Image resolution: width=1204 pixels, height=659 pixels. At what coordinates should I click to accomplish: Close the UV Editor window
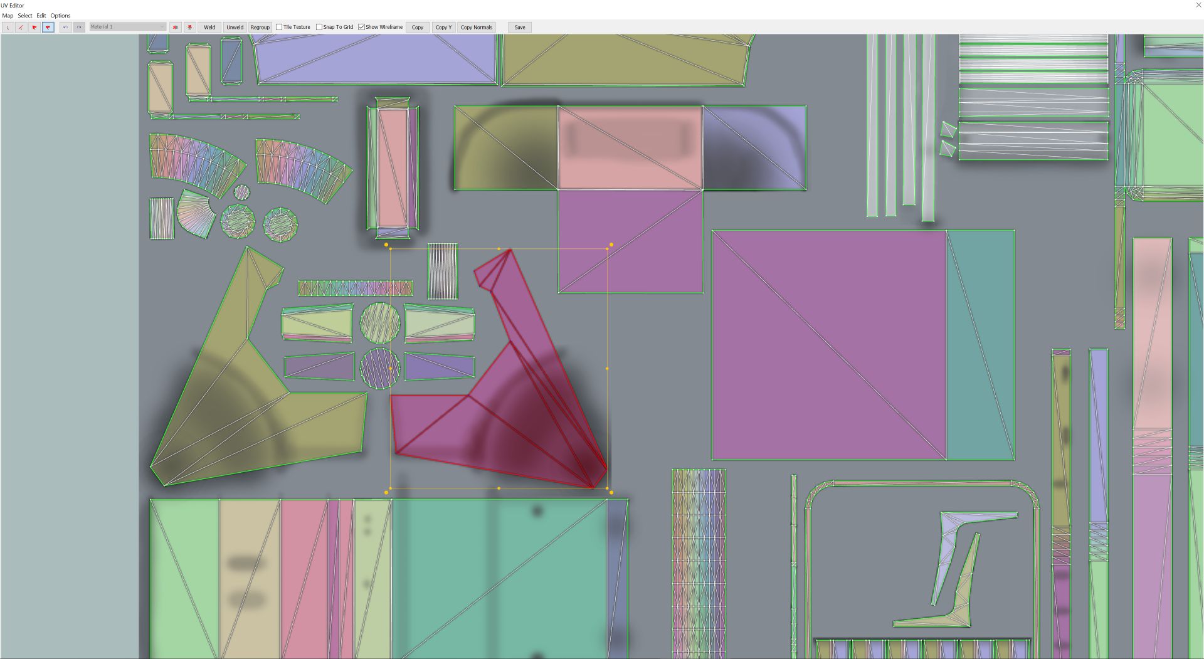click(1198, 5)
